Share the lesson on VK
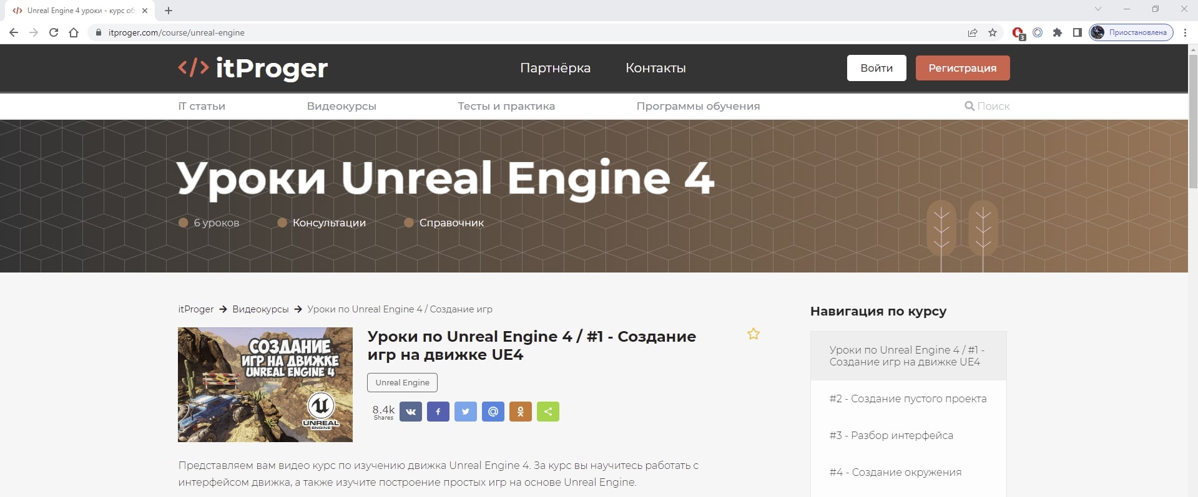Viewport: 1198px width, 497px height. tap(411, 412)
